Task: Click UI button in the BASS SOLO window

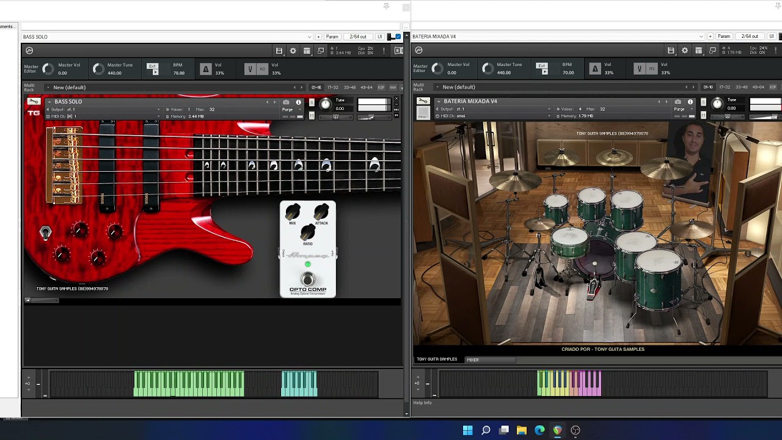Action: point(379,37)
